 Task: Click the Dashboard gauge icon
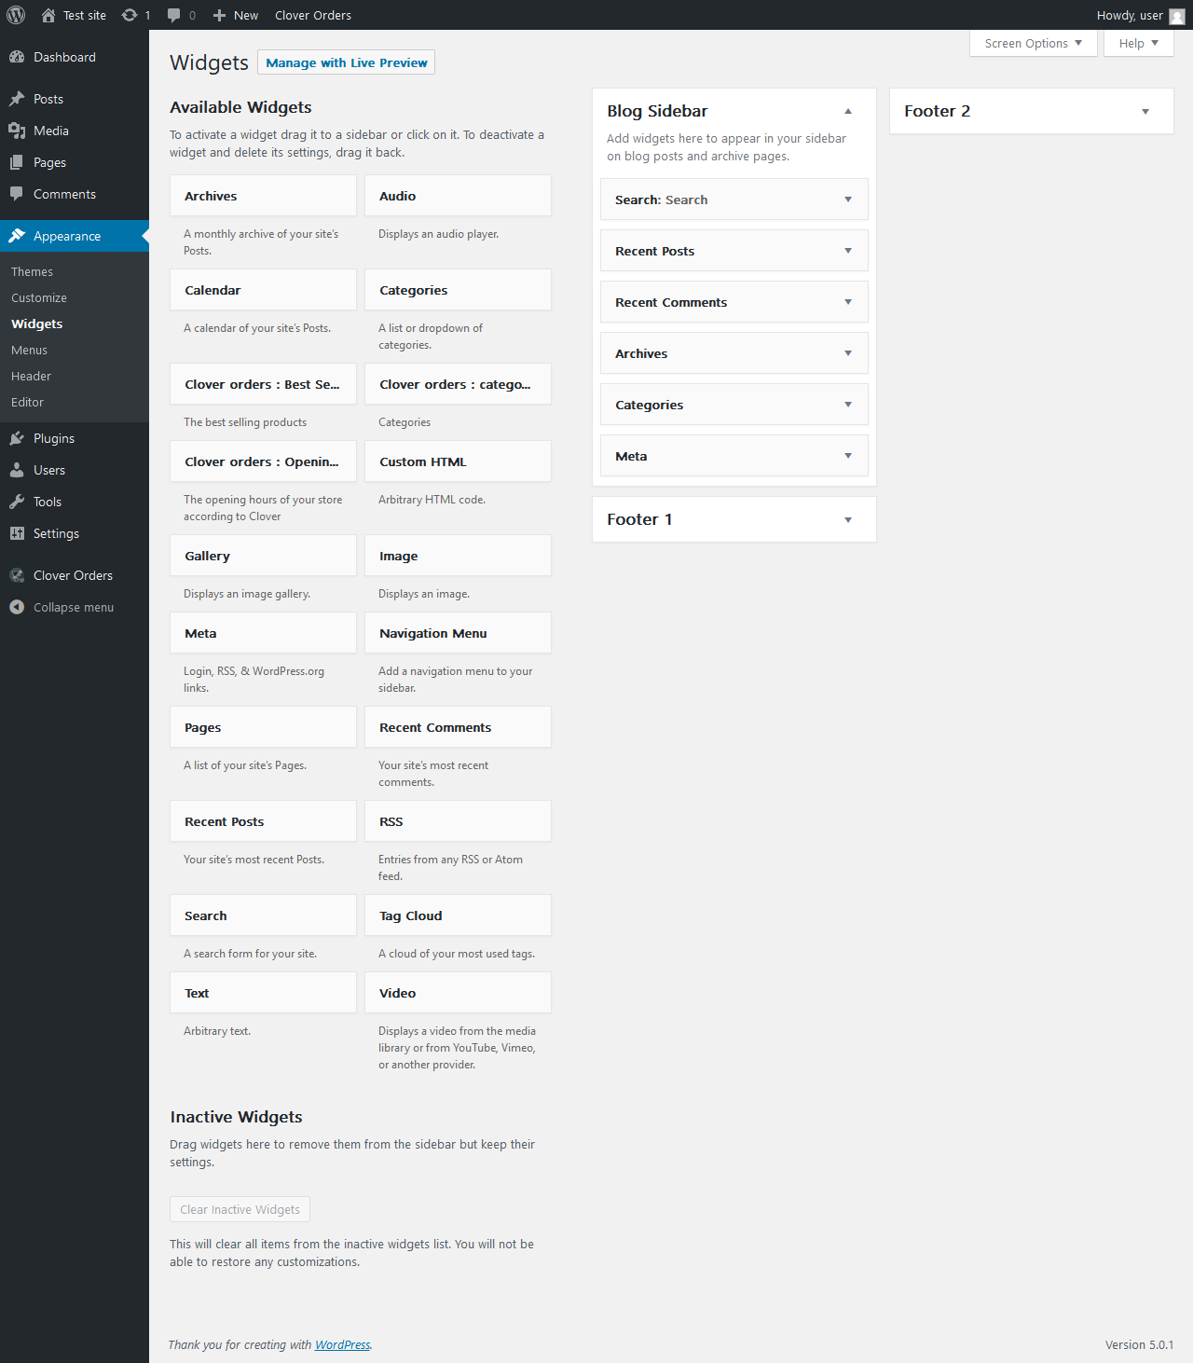[17, 57]
